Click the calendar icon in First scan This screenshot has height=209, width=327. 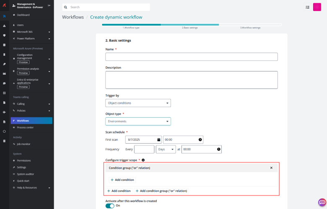159,139
